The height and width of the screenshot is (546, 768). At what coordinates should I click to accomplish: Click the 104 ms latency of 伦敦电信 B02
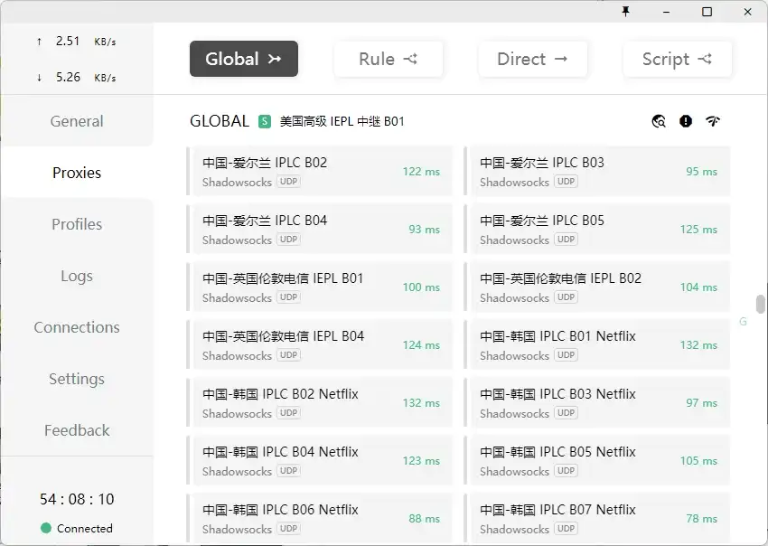[698, 287]
